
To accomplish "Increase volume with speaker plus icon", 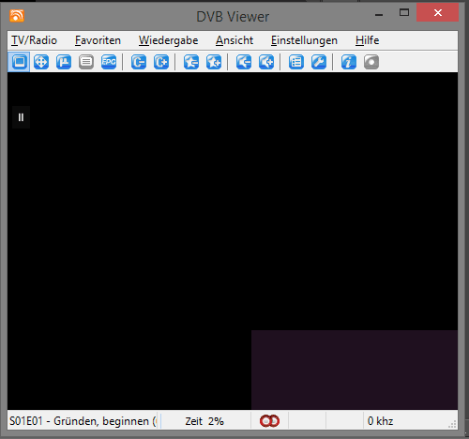I will [266, 62].
